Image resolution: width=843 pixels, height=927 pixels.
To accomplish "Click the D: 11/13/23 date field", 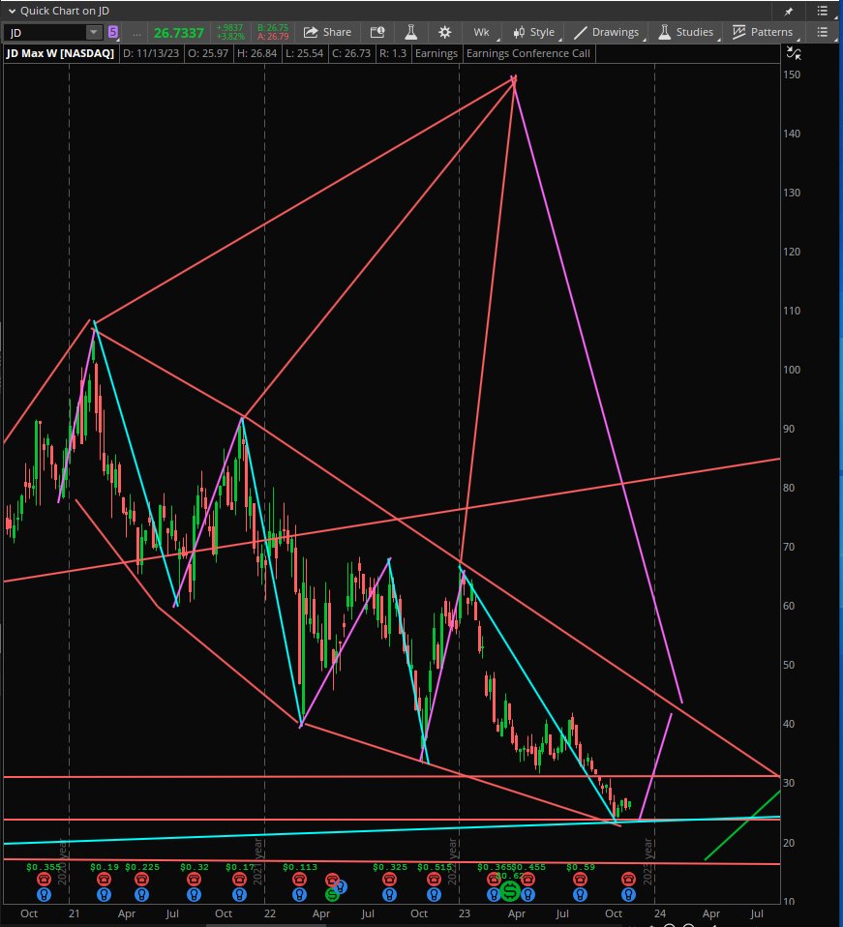I will click(151, 53).
